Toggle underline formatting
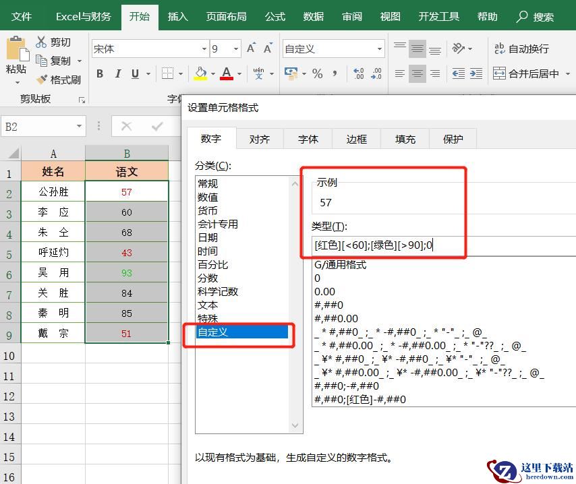This screenshot has width=576, height=484. [135, 73]
